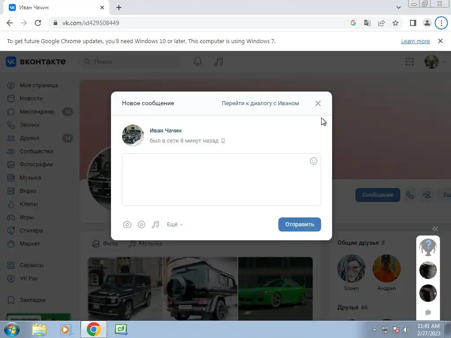
Task: Open the Windows Start button
Action: coord(11,329)
